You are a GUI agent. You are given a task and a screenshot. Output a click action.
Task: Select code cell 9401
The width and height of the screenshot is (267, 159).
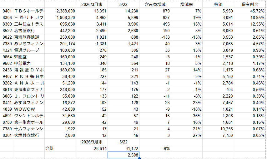coord(7,11)
